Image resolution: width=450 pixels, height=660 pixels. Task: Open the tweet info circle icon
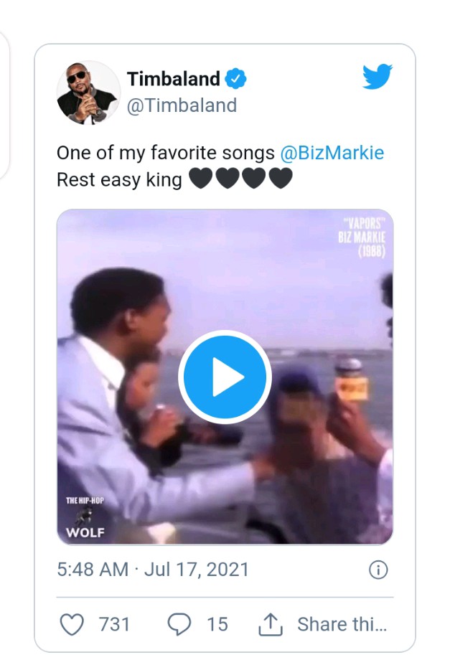pyautogui.click(x=380, y=570)
